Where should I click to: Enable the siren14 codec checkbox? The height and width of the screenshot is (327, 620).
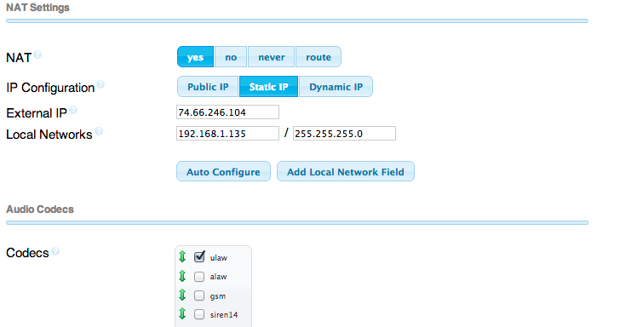click(x=199, y=314)
